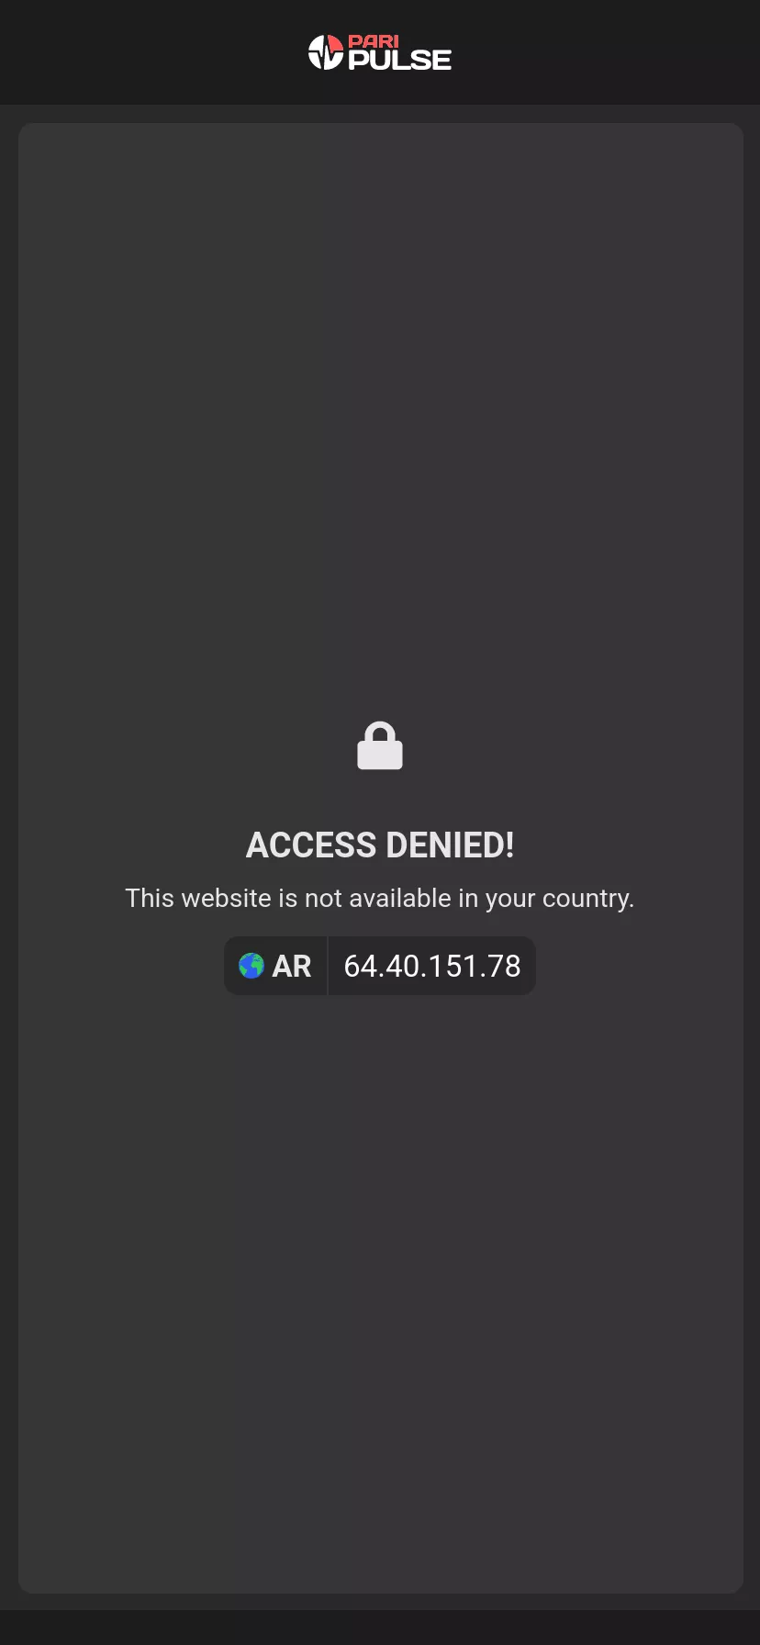The image size is (760, 1645).
Task: Click empty card area below the IP badge
Action: click(x=380, y=1285)
